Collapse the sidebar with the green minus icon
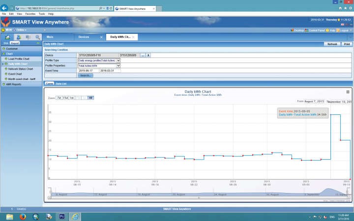This screenshot has height=221, width=354. (x=38, y=43)
